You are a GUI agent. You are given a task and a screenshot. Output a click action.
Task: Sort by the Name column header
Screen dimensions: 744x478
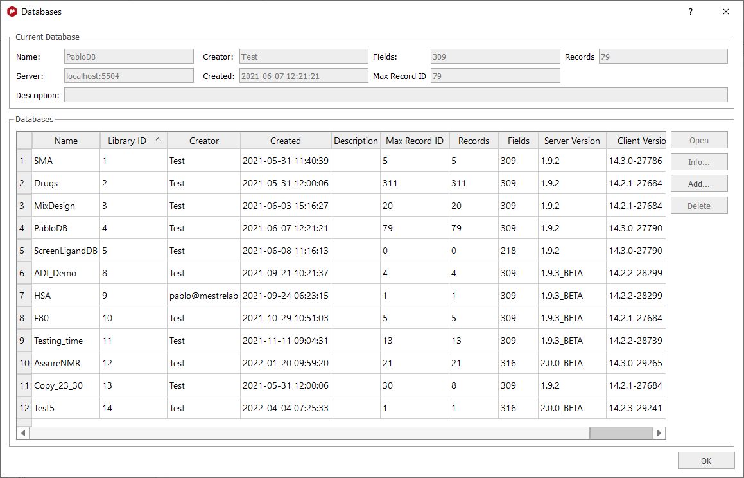pos(66,141)
